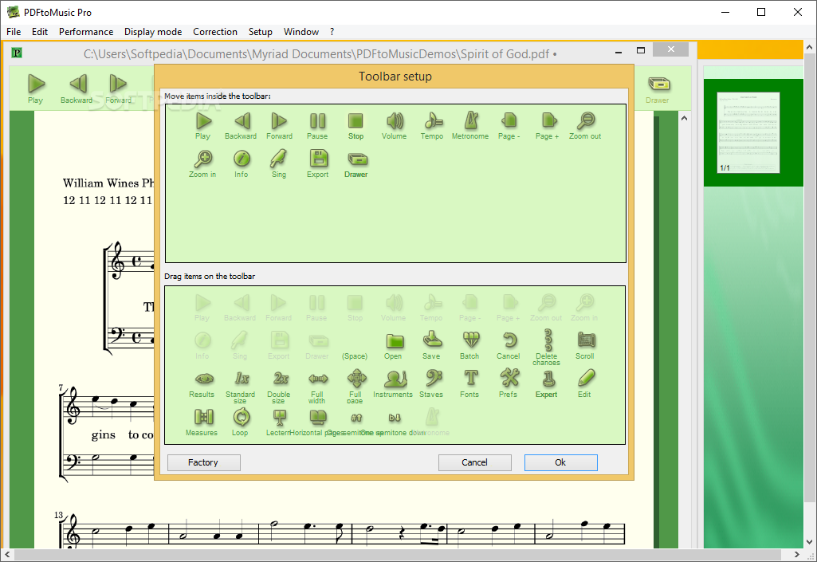Click the Loop icon

tap(242, 417)
